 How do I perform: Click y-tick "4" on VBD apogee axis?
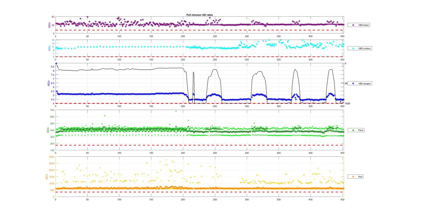click(53, 103)
